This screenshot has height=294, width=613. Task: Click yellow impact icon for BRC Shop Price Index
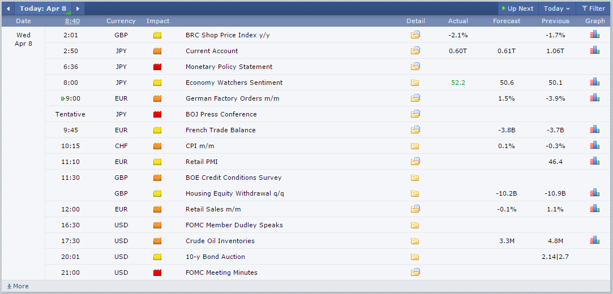(x=157, y=35)
